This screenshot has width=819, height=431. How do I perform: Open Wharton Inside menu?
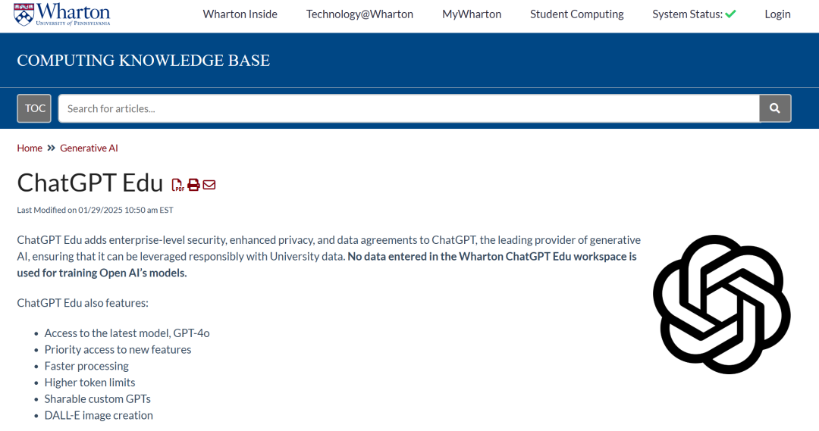point(240,14)
